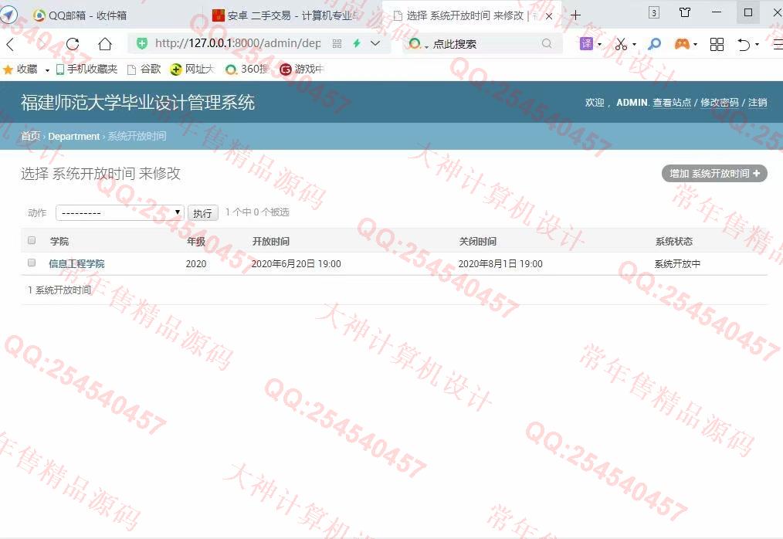Open the Department breadcrumb link
Viewport: 783px width, 539px height.
coord(74,137)
